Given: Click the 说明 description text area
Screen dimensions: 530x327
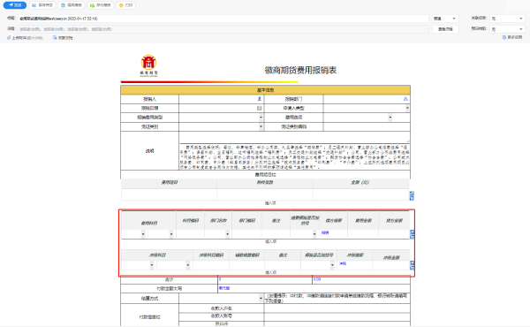Looking at the screenshot, I should pyautogui.click(x=294, y=137).
